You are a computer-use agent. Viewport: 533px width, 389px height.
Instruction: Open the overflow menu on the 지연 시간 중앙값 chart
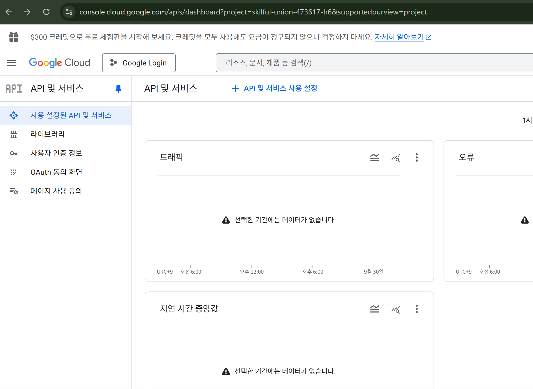[416, 309]
